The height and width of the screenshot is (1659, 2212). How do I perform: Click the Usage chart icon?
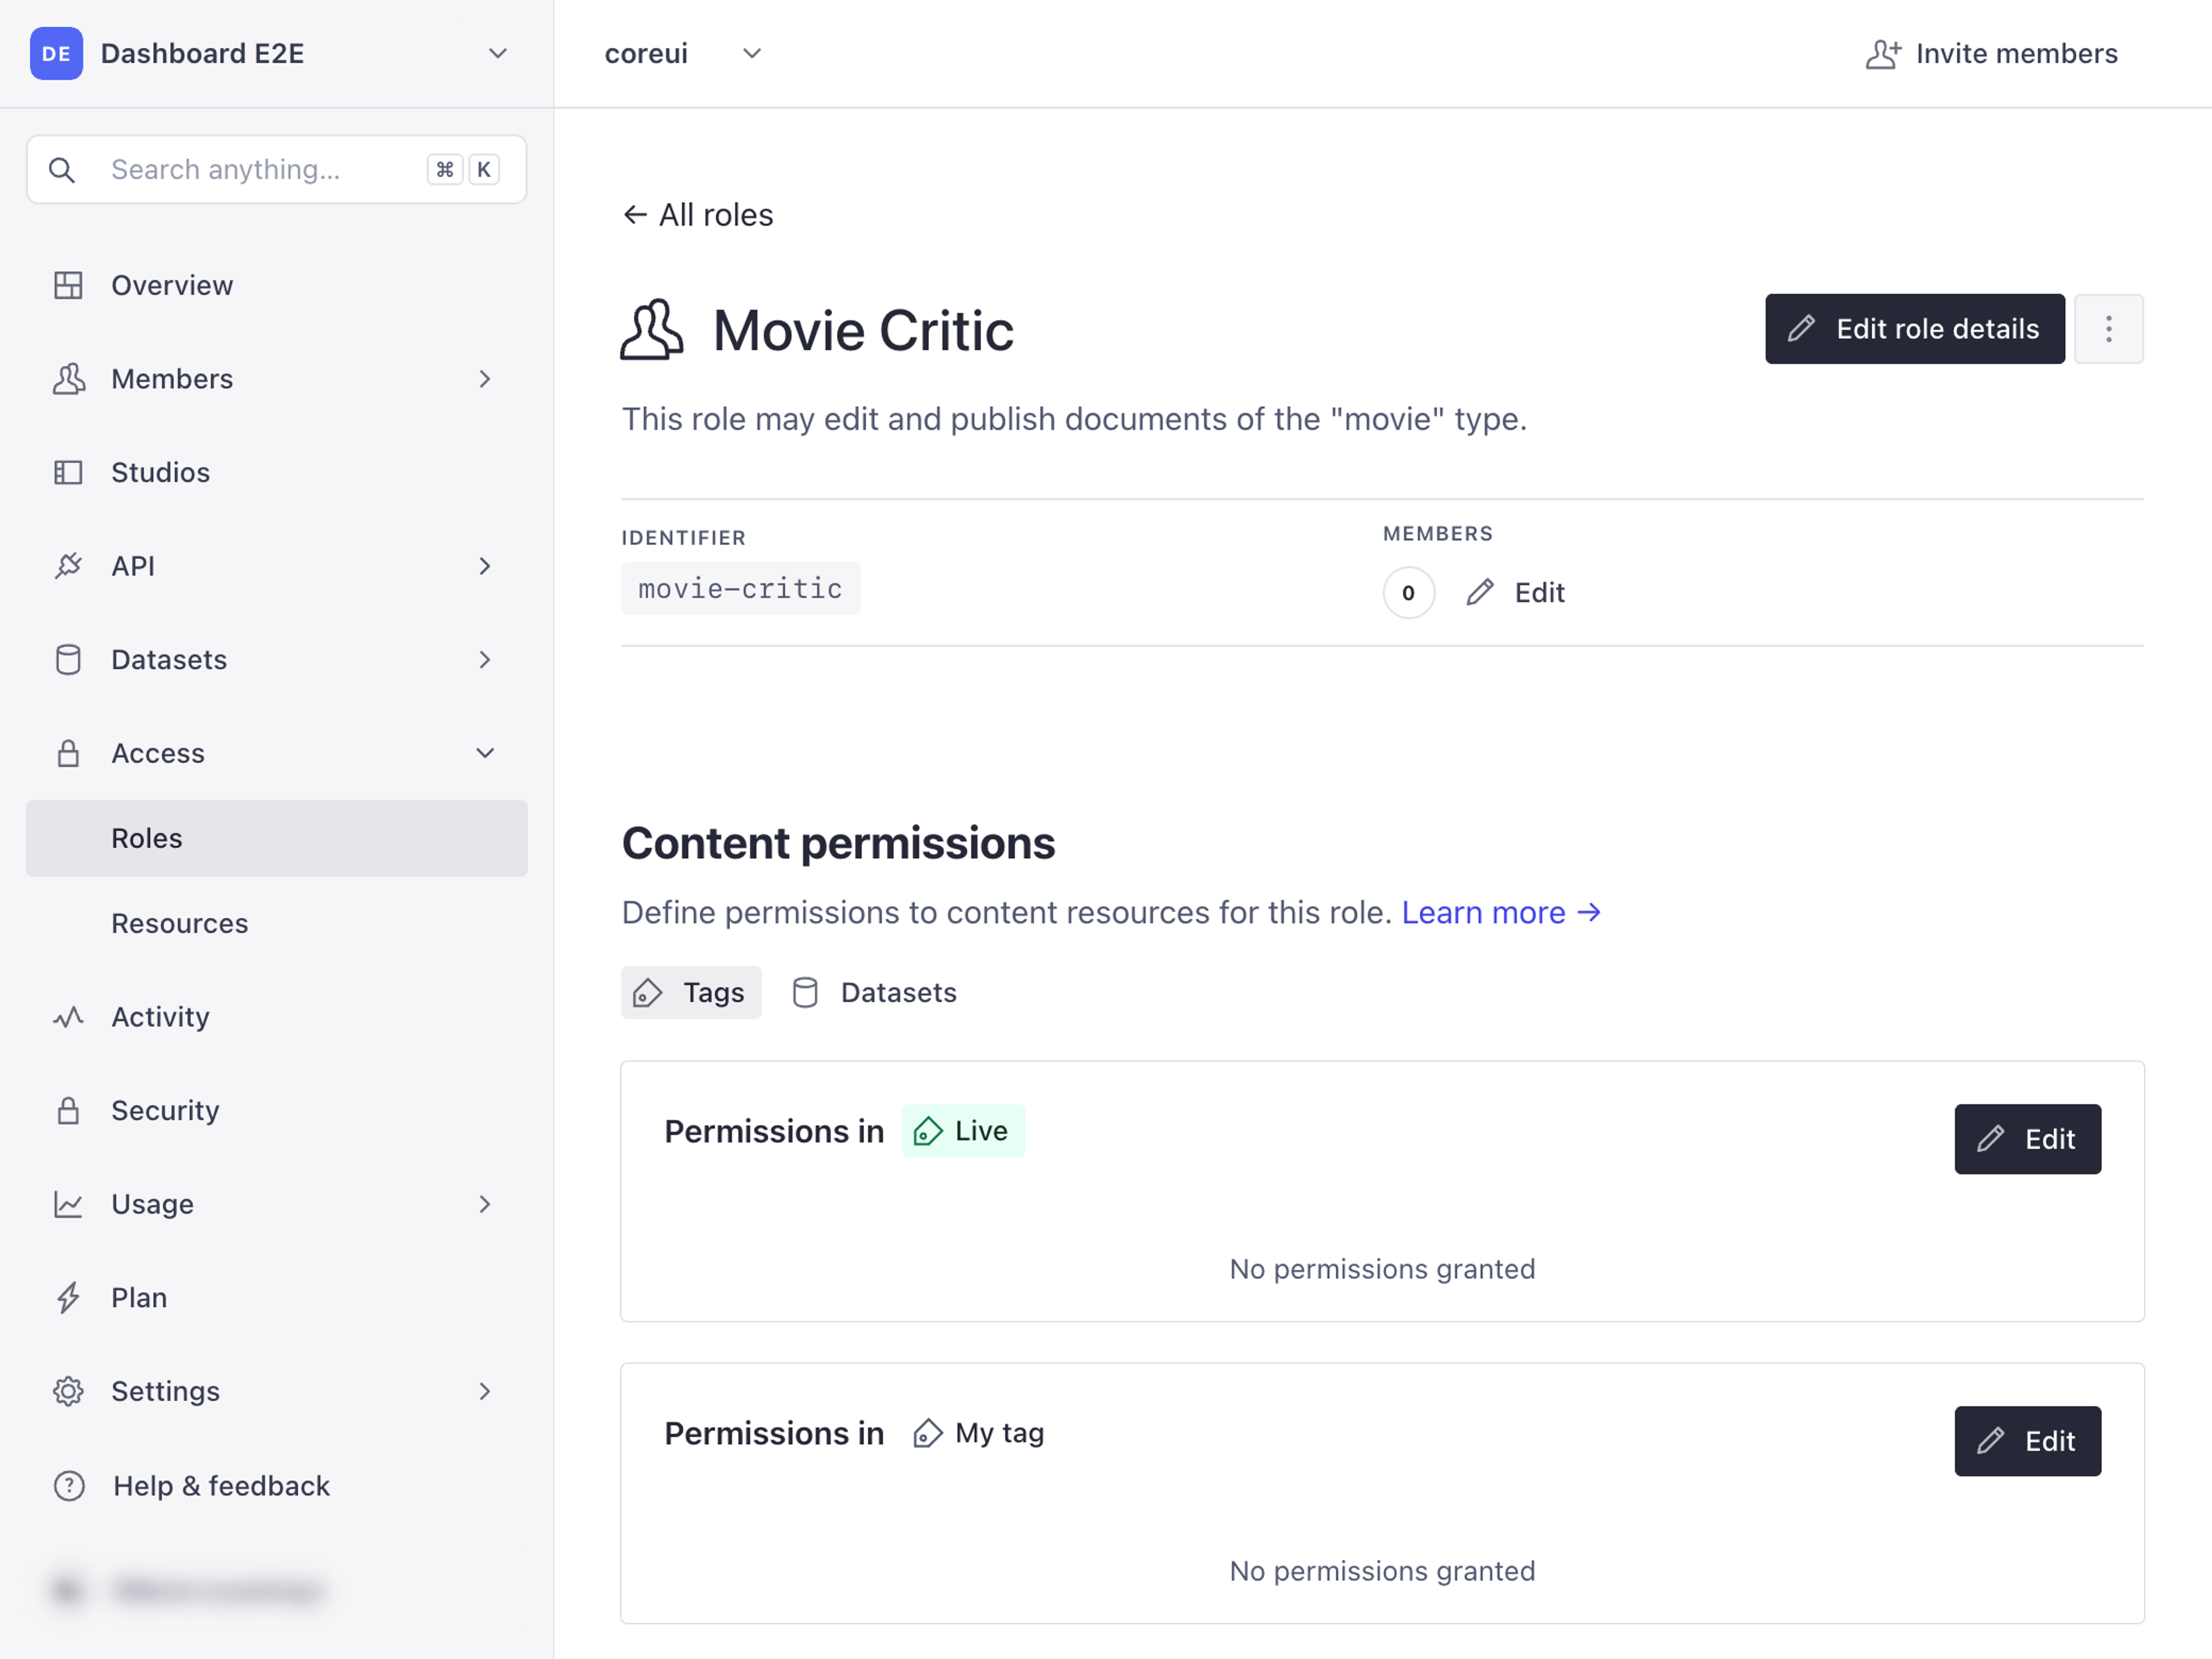tap(68, 1204)
